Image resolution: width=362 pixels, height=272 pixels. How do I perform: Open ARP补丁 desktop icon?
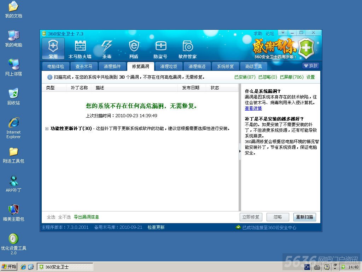(14, 184)
